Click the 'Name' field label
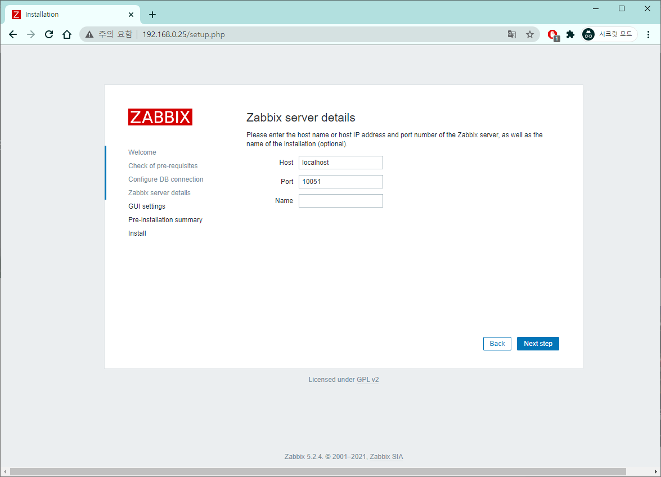 click(284, 201)
